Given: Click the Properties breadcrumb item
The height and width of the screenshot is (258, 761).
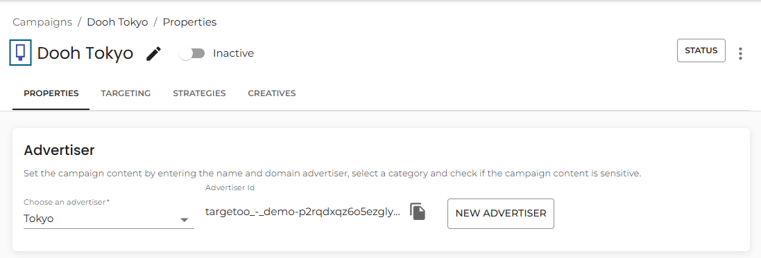Looking at the screenshot, I should (x=189, y=22).
